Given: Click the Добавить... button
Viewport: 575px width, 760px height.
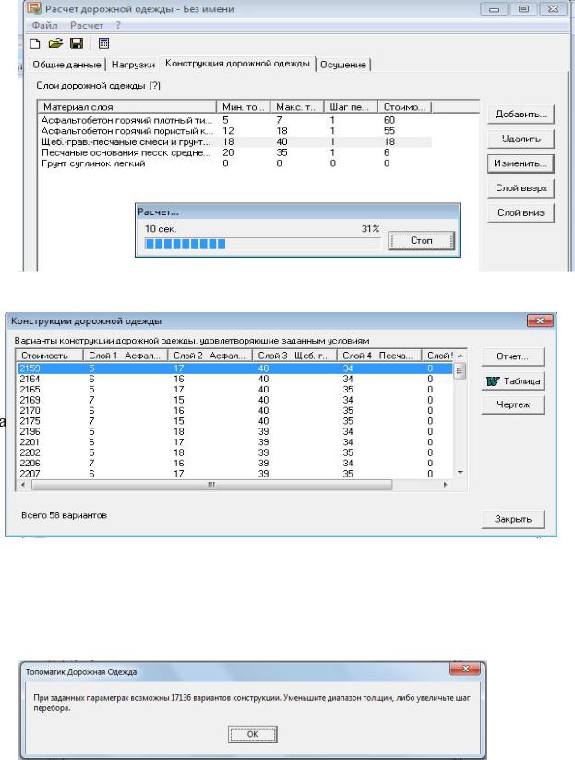Looking at the screenshot, I should (x=521, y=115).
